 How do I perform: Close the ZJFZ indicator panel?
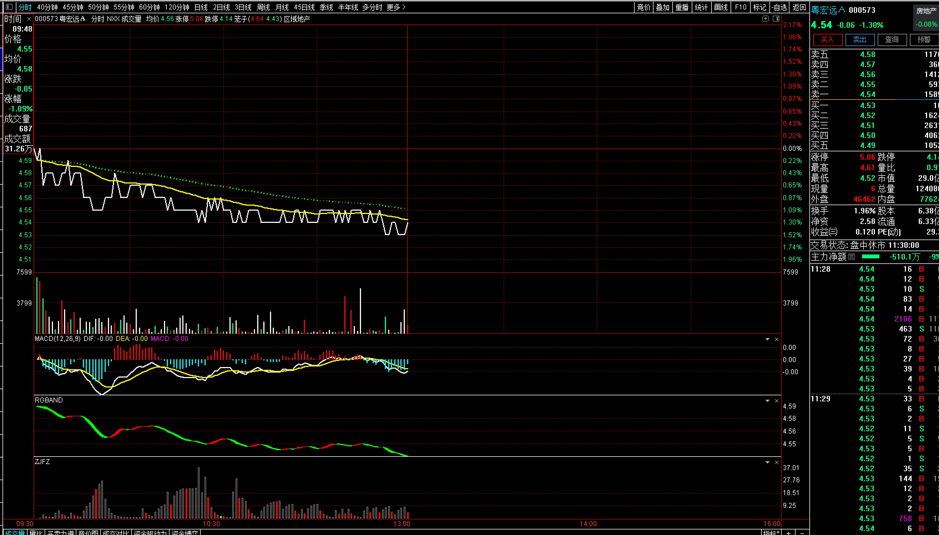pyautogui.click(x=776, y=462)
